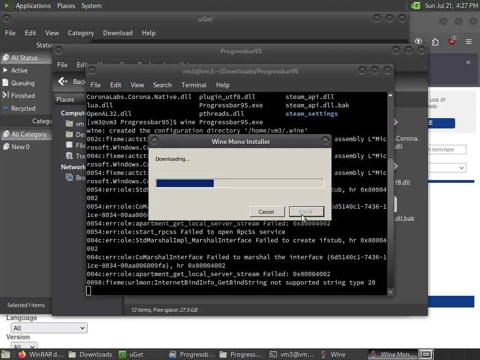Click the blue button on browser page
The height and width of the screenshot is (360, 480).
(442, 123)
